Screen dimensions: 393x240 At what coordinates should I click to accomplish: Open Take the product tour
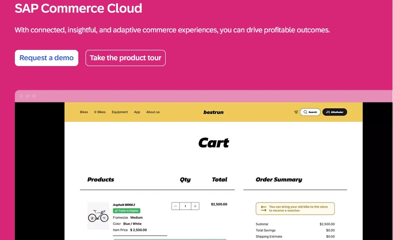click(125, 58)
